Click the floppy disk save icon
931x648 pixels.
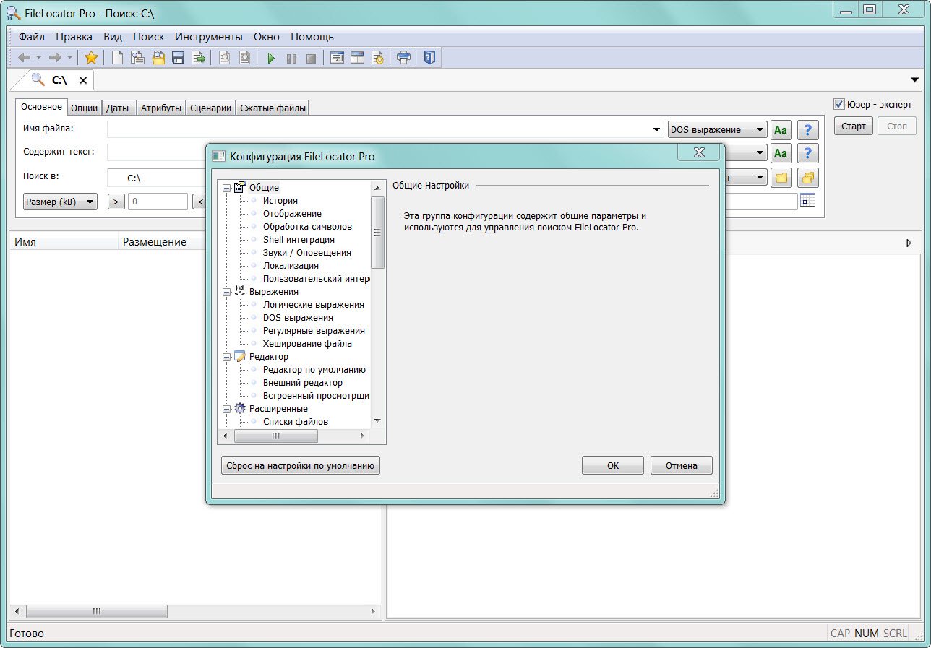click(x=178, y=58)
